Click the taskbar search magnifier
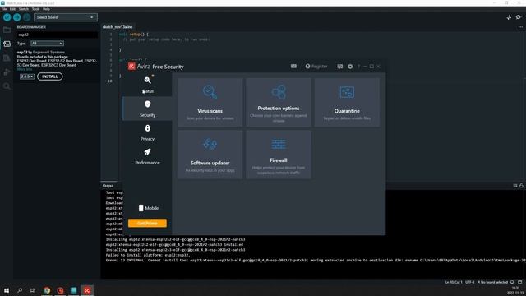Screen dimensions: 526x296 (x=20, y=290)
